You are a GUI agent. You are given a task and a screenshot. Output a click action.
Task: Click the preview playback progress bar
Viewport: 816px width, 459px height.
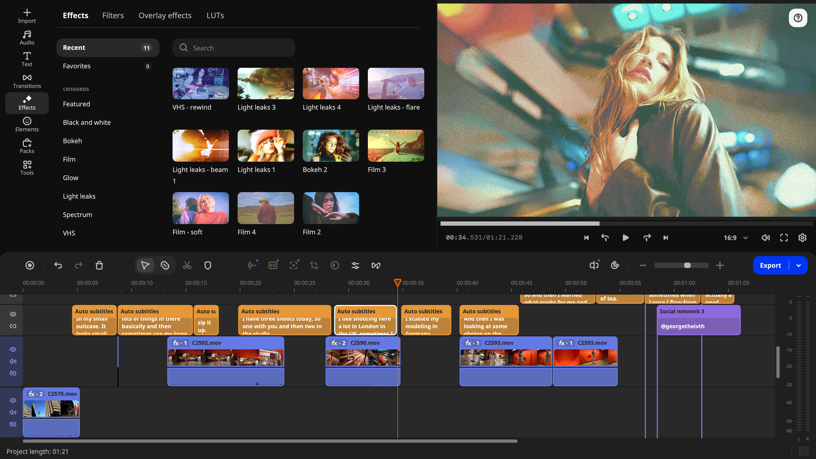[x=626, y=223]
